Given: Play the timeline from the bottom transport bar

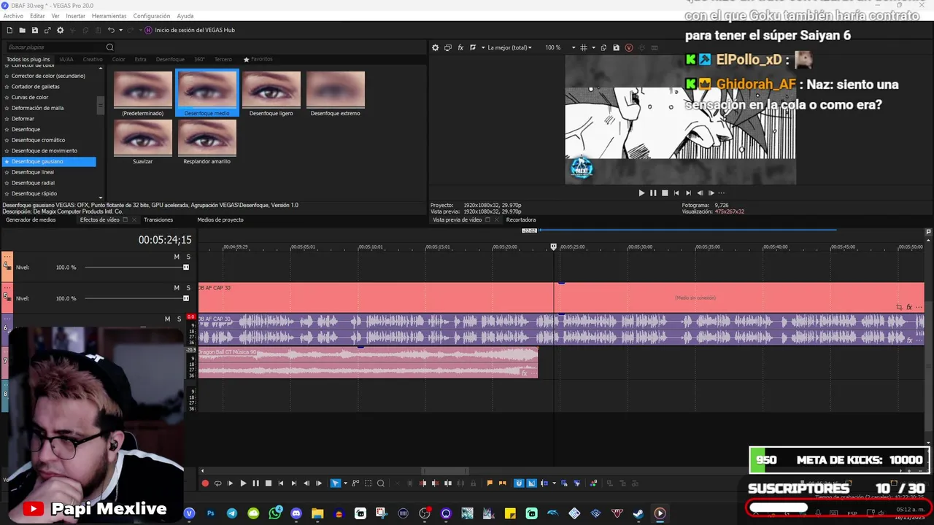Looking at the screenshot, I should pos(243,483).
